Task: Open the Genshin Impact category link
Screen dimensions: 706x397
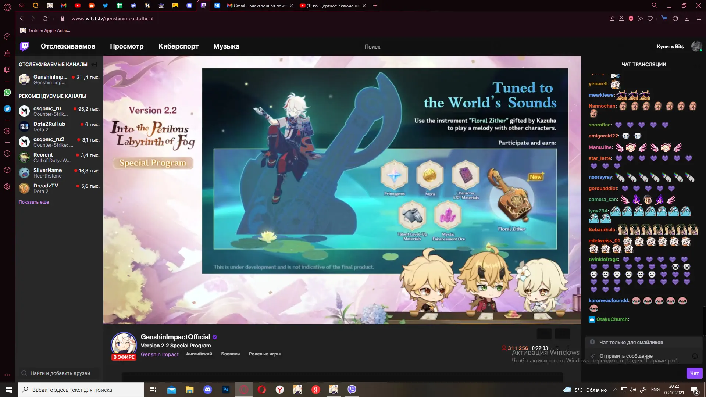Action: [160, 354]
